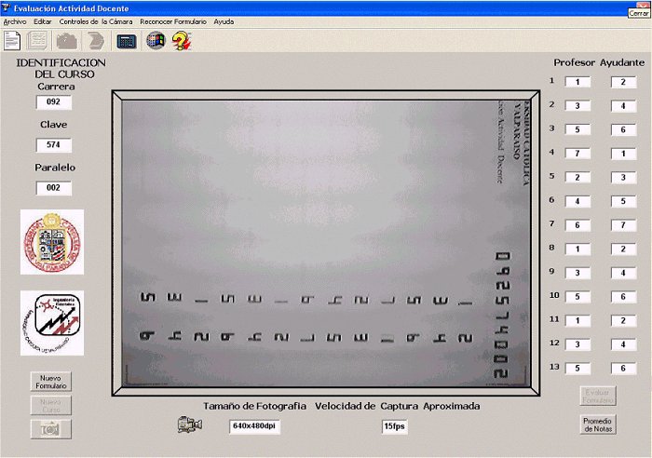Open the Reconocer Formulario menu
The height and width of the screenshot is (458, 652).
click(173, 20)
